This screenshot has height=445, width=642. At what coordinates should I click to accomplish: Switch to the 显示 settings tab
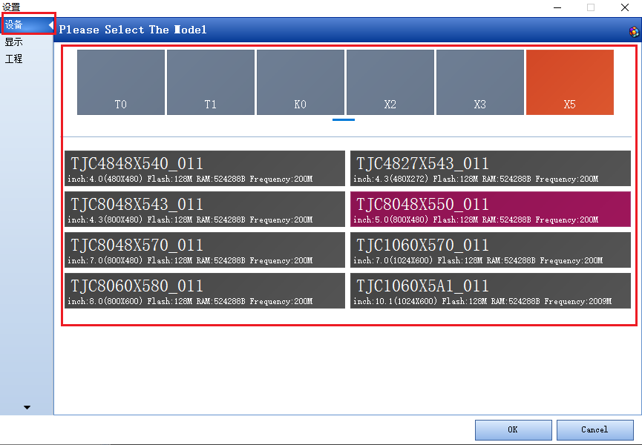pos(15,42)
